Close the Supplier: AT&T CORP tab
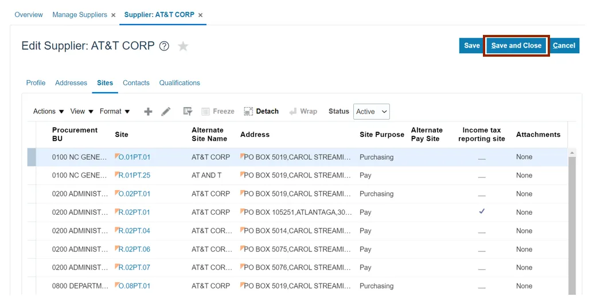This screenshot has height=296, width=589. (201, 15)
